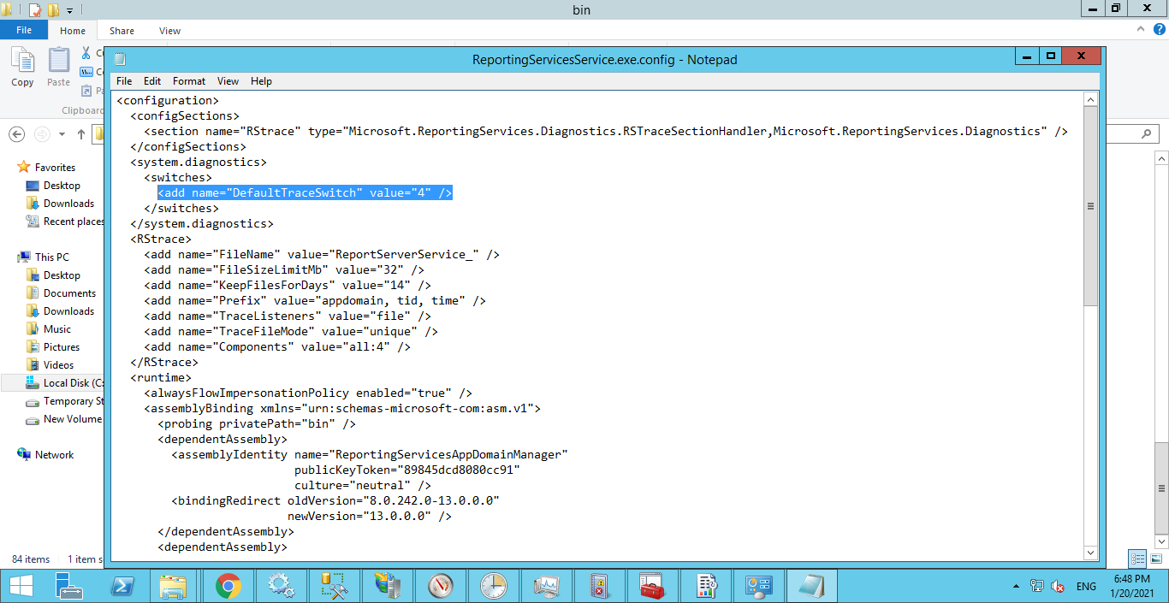
Task: Click the KeepFilesForDays value="14" line
Action: (x=288, y=286)
